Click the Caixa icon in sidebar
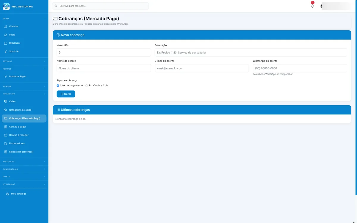Viewport: 357px width, 223px height. tap(6, 101)
